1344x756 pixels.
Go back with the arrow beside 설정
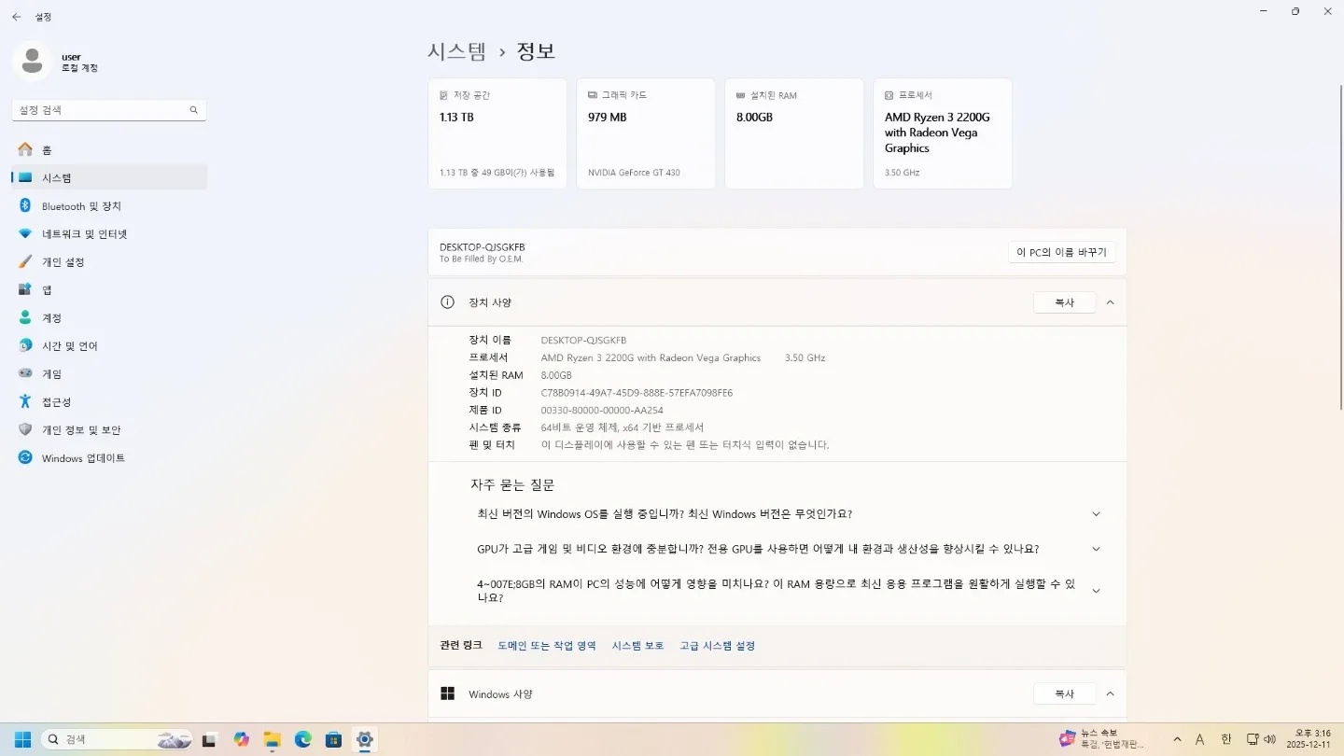[x=16, y=17]
